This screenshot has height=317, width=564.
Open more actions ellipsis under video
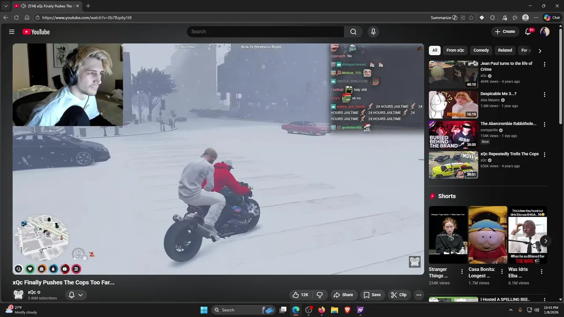[x=419, y=295]
